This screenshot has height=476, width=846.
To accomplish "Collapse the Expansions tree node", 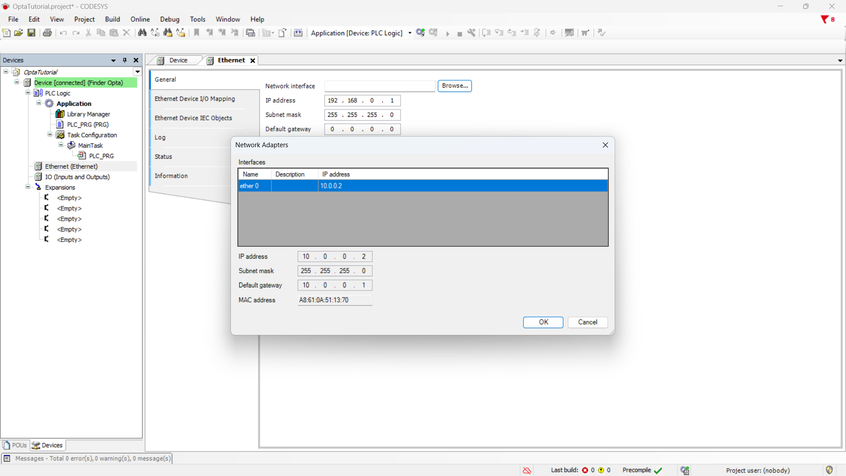I will (x=28, y=187).
